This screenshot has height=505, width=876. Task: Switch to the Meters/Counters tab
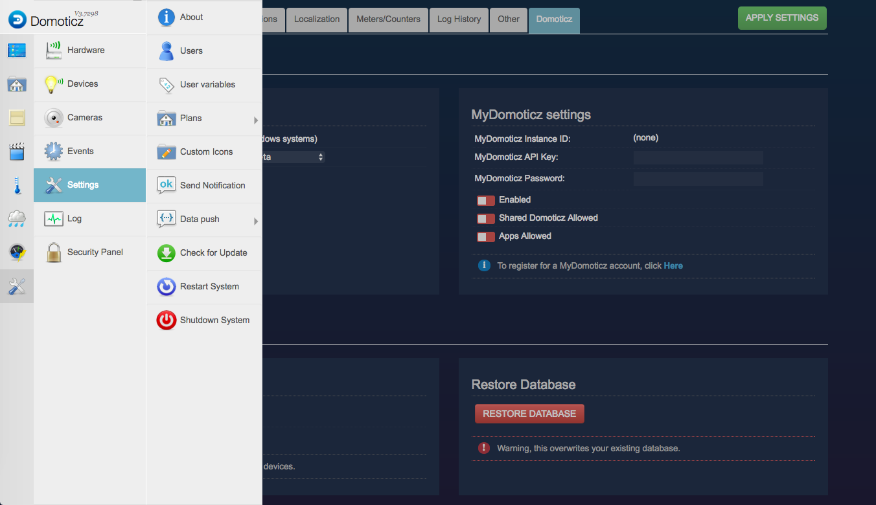[389, 19]
